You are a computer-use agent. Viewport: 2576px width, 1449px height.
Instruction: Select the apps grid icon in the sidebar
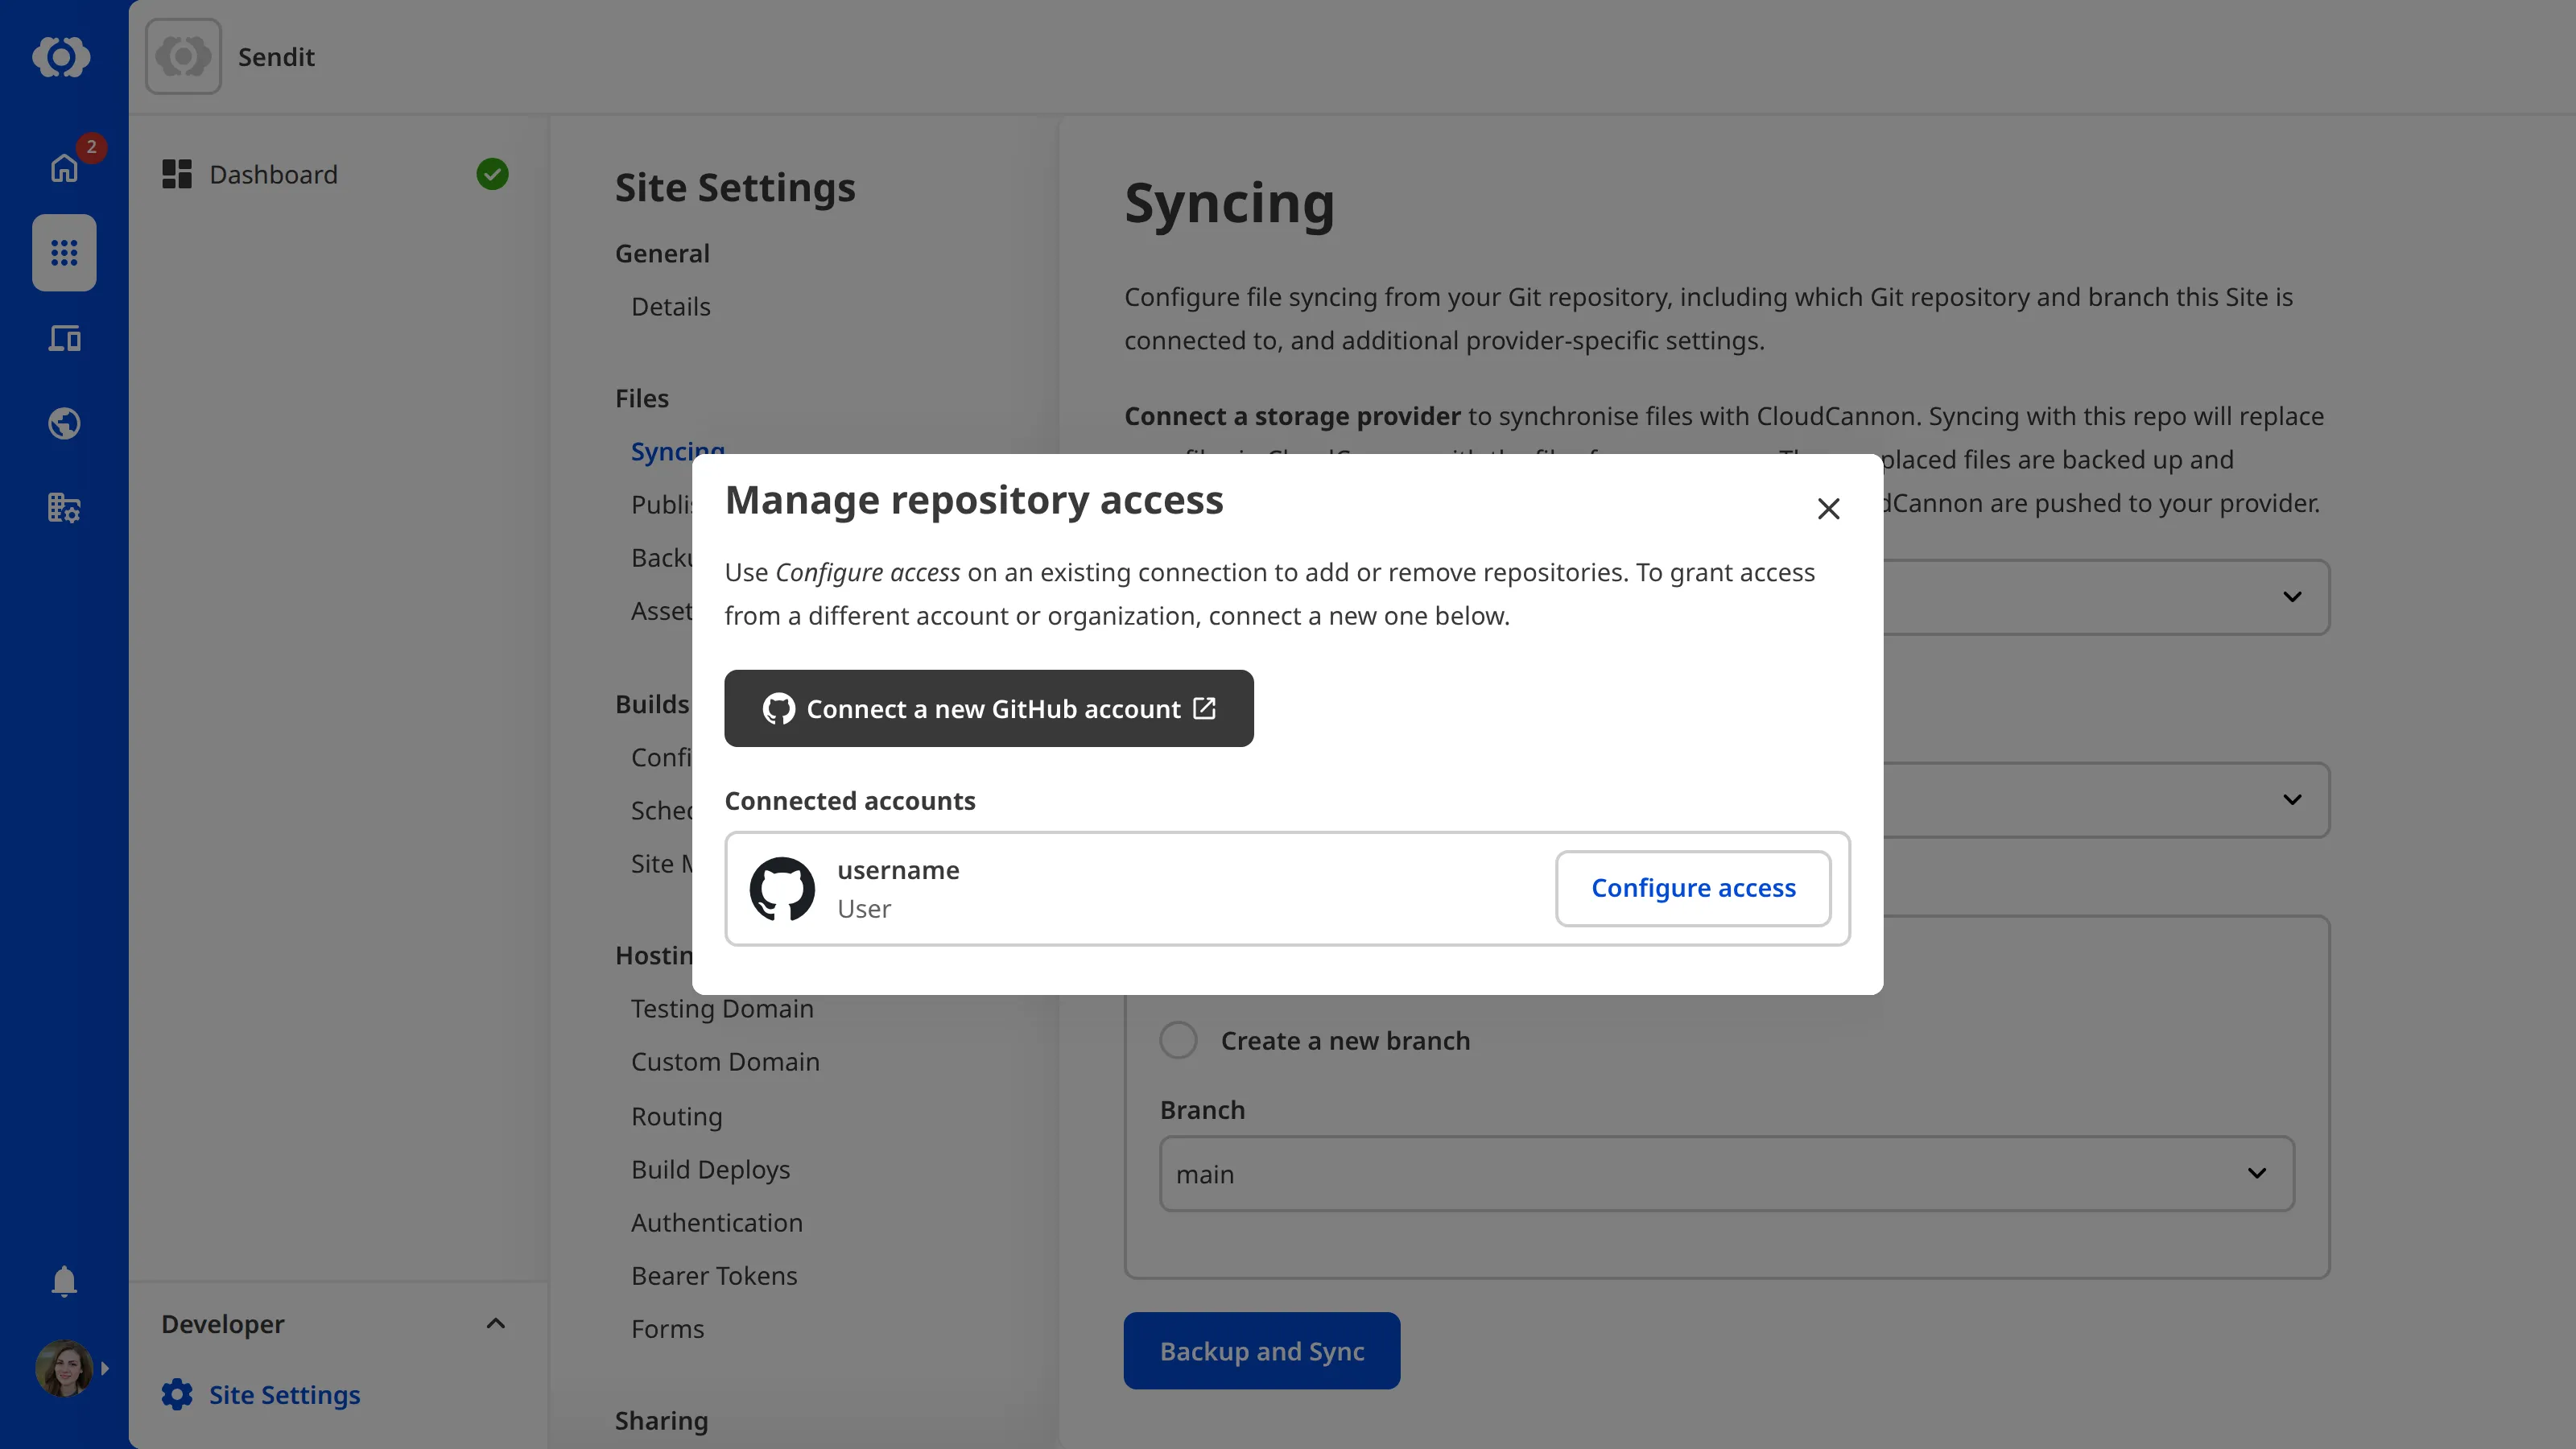coord(63,253)
